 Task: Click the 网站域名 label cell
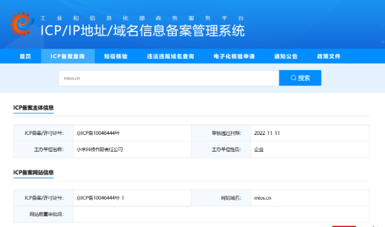coord(221,198)
